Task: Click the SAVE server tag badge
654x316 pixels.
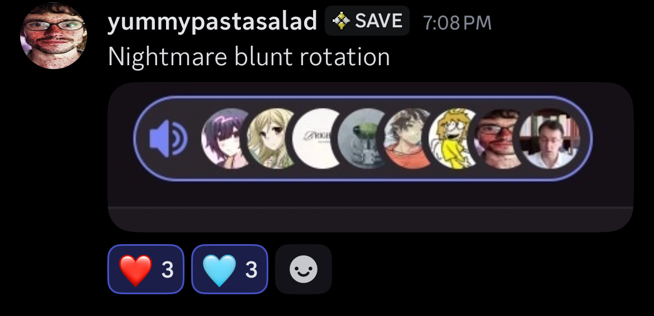Action: [x=367, y=21]
